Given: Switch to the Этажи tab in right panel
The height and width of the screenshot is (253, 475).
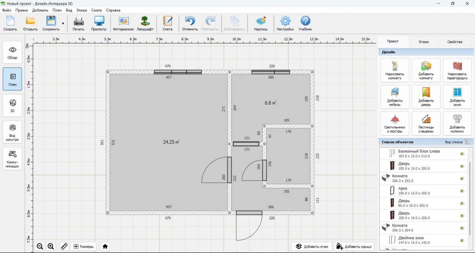Looking at the screenshot, I should (x=424, y=42).
